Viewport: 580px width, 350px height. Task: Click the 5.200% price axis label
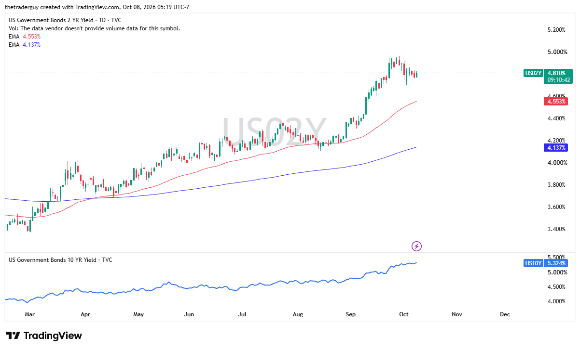(556, 30)
